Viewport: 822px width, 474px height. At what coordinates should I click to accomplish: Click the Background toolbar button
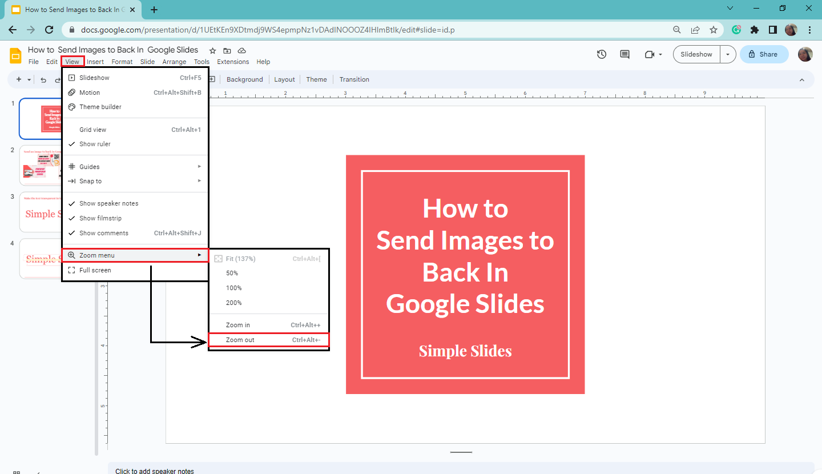[245, 79]
